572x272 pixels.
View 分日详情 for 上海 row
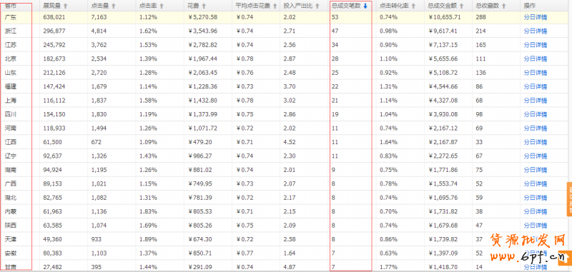pyautogui.click(x=535, y=100)
